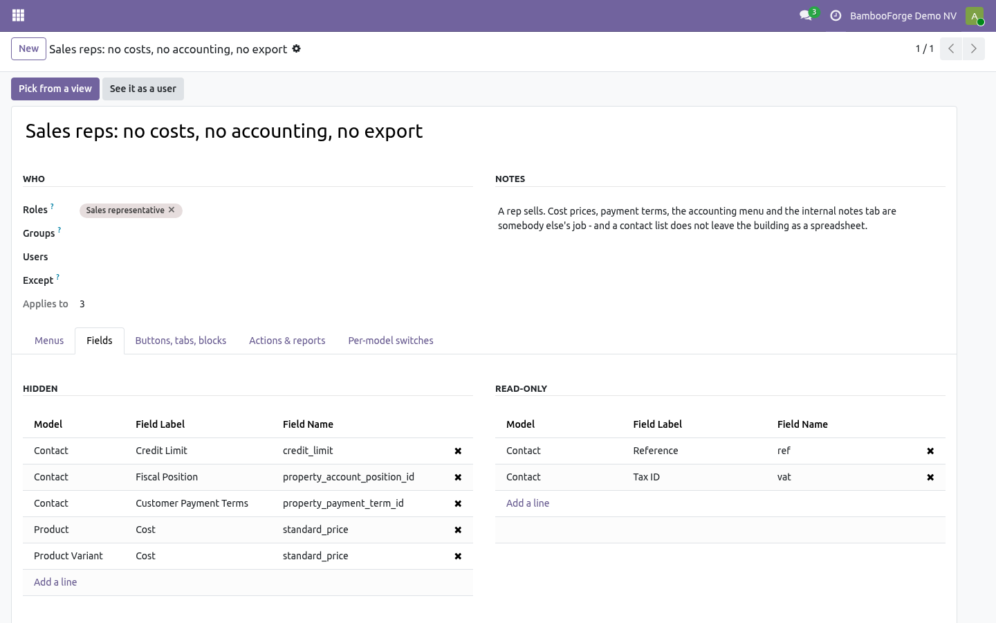Go to the previous record arrow
Image resolution: width=996 pixels, height=623 pixels.
(951, 48)
